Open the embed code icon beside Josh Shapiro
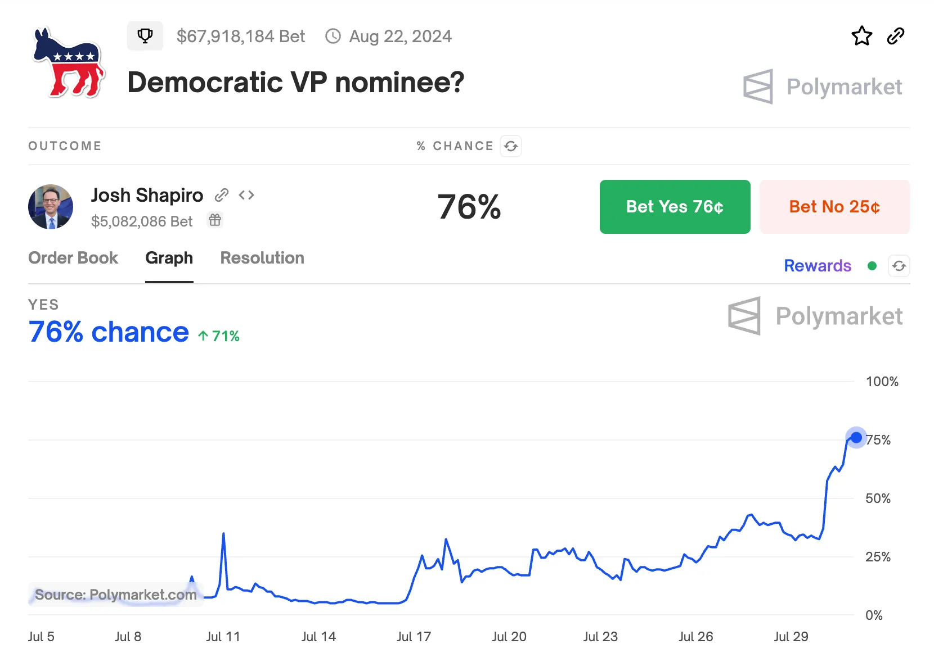 point(246,195)
